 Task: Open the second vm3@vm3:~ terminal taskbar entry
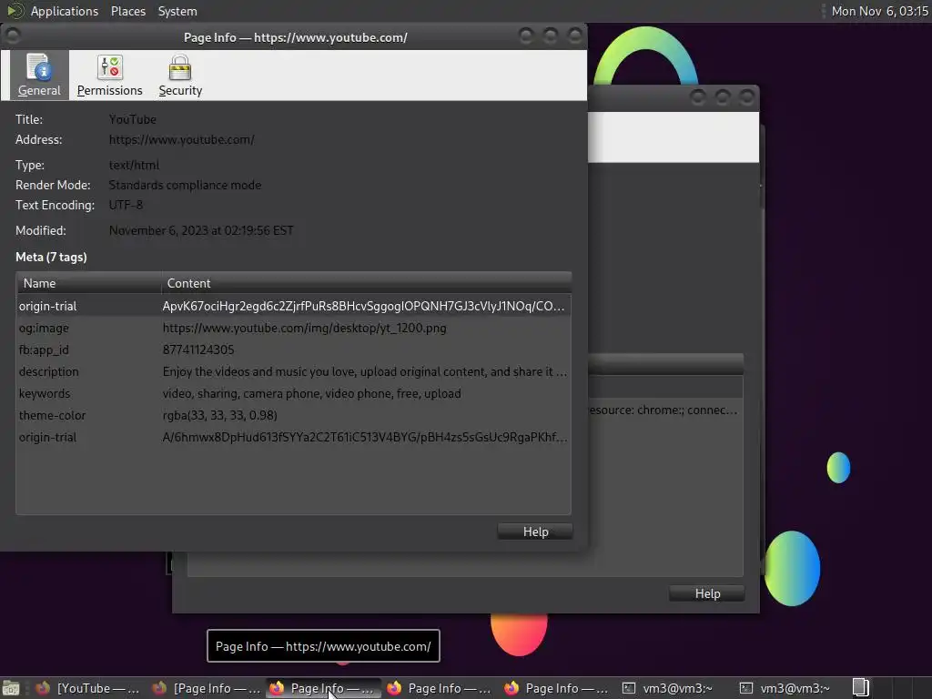785,688
